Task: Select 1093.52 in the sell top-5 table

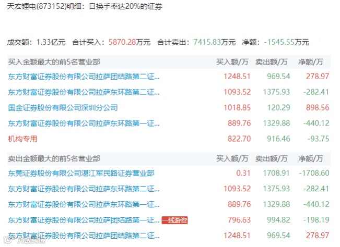Action: [x=237, y=189]
